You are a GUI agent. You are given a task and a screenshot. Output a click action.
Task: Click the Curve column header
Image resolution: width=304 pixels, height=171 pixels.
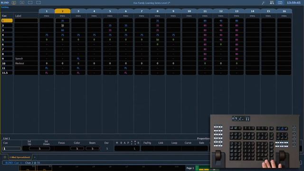(188, 143)
